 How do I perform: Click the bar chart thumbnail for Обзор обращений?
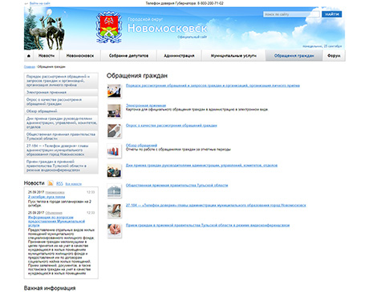(x=114, y=151)
